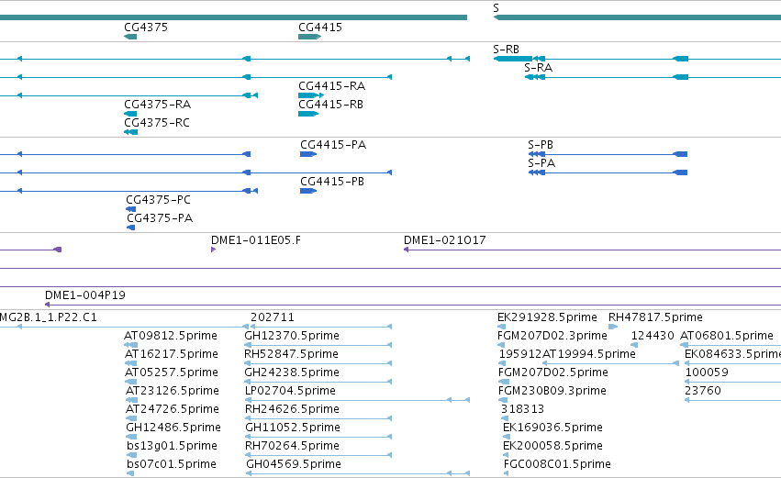Click the CG4415-RA transcript label
781x478 pixels.
point(331,86)
